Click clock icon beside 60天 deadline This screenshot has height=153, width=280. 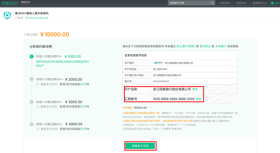click(x=38, y=106)
